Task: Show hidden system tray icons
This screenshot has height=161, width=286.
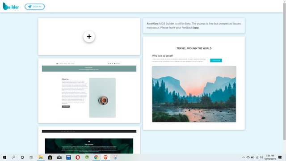Action: [x=244, y=157]
